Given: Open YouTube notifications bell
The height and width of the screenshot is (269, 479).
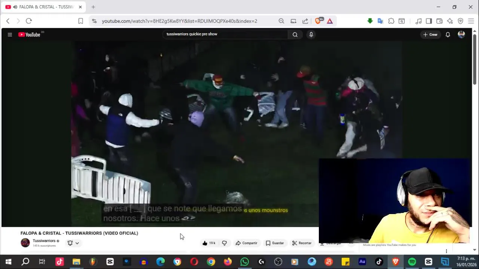Looking at the screenshot, I should (448, 34).
